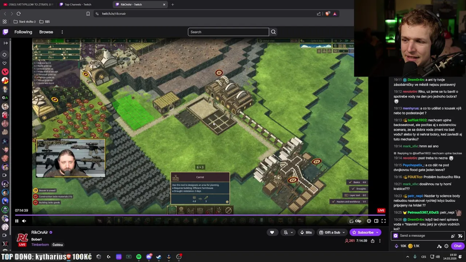This screenshot has width=466, height=262.
Task: Click the Čeština language tag
Action: [58, 245]
